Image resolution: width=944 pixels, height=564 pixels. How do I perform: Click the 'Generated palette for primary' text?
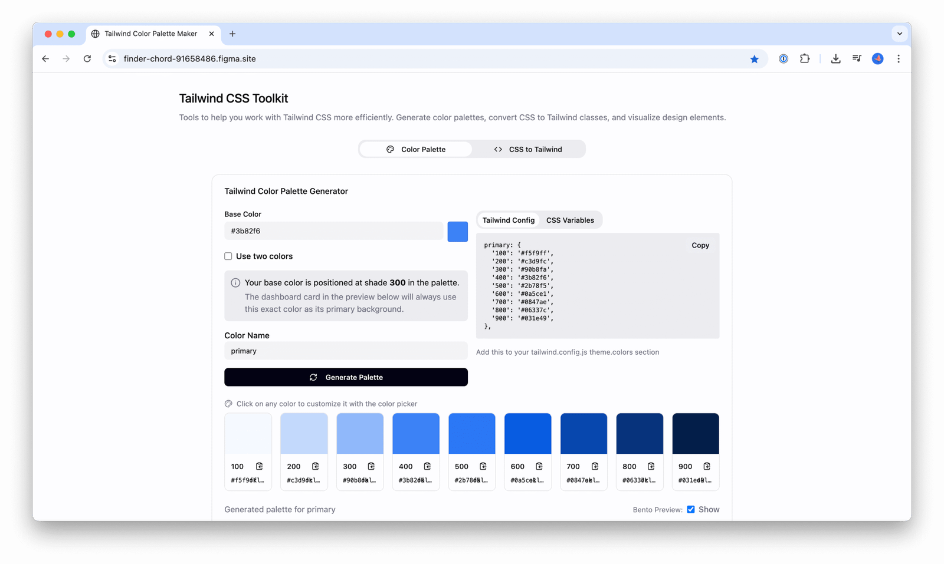(x=280, y=509)
